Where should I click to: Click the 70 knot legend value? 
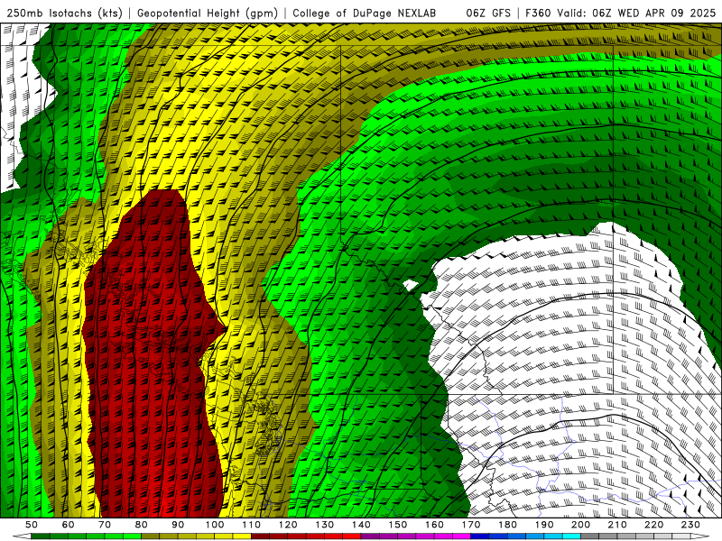pyautogui.click(x=105, y=525)
